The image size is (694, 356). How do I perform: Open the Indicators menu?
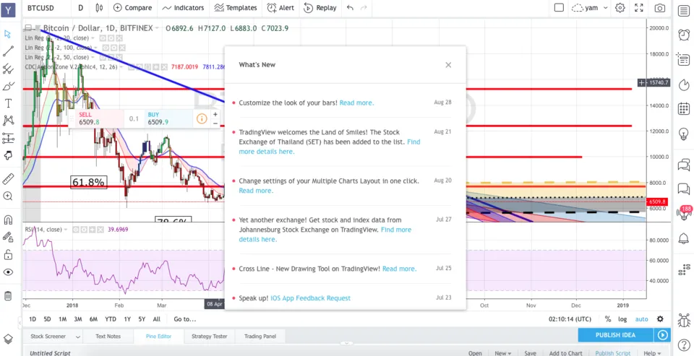(x=183, y=7)
